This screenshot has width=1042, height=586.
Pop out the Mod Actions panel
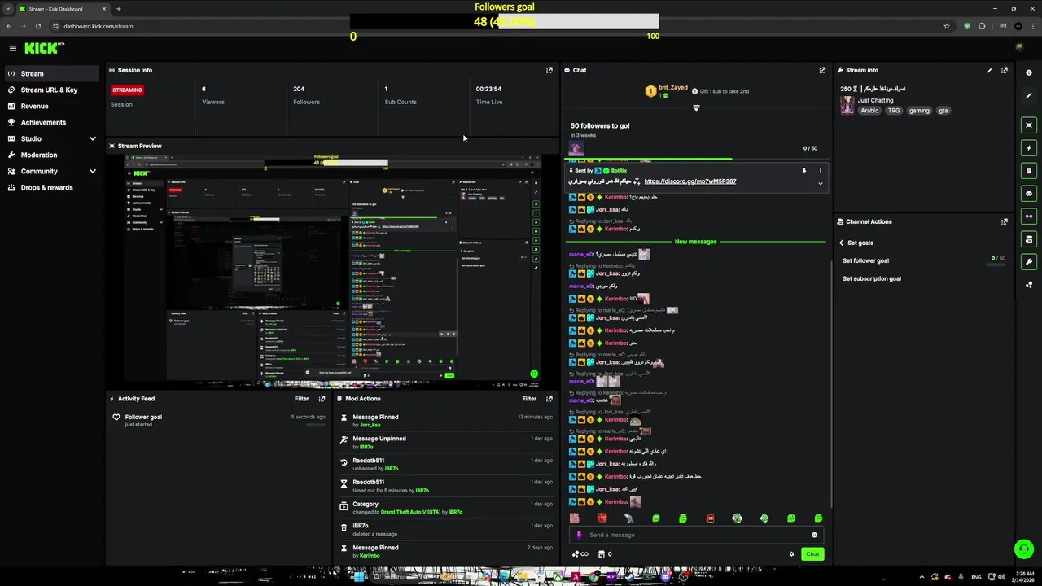(549, 399)
